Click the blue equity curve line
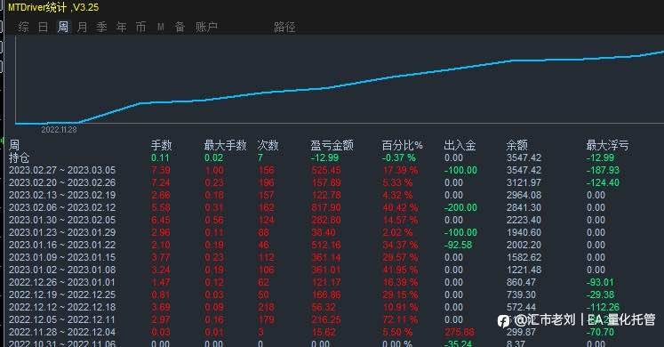This screenshot has height=347, width=664. pos(339,85)
